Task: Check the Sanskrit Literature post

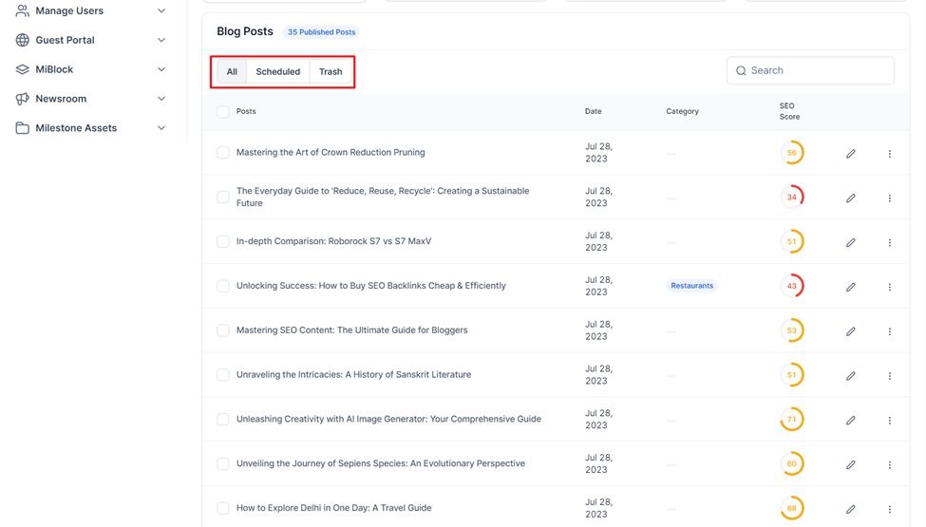Action: 222,375
